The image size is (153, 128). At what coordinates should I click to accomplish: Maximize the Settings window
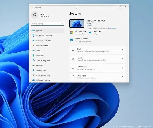click(x=120, y=6)
